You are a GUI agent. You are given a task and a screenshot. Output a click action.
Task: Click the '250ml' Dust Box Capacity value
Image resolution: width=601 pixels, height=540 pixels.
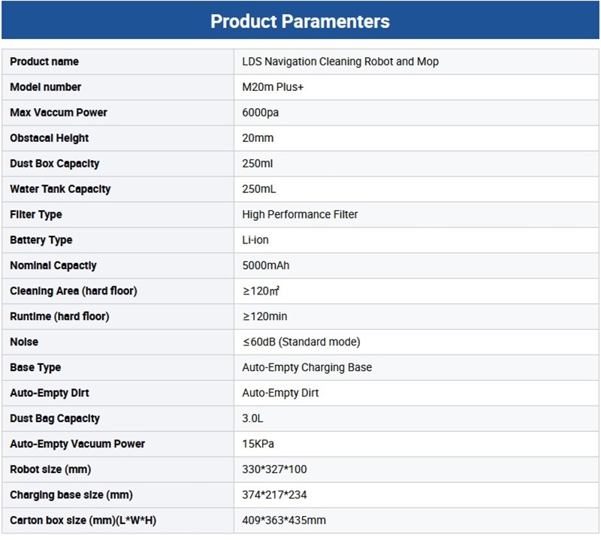click(257, 164)
